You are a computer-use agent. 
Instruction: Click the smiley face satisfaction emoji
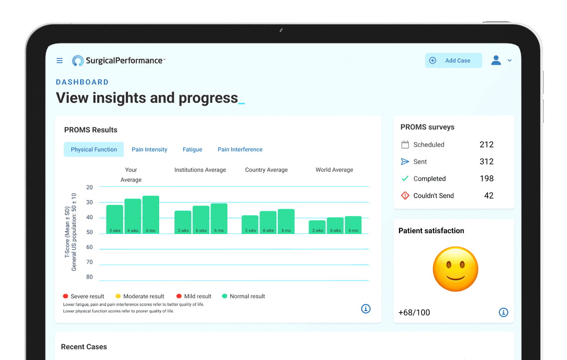click(455, 269)
